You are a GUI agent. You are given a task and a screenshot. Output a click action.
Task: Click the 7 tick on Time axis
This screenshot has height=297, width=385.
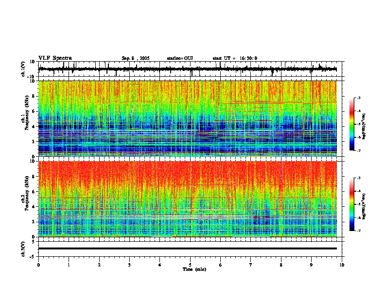[251, 265]
